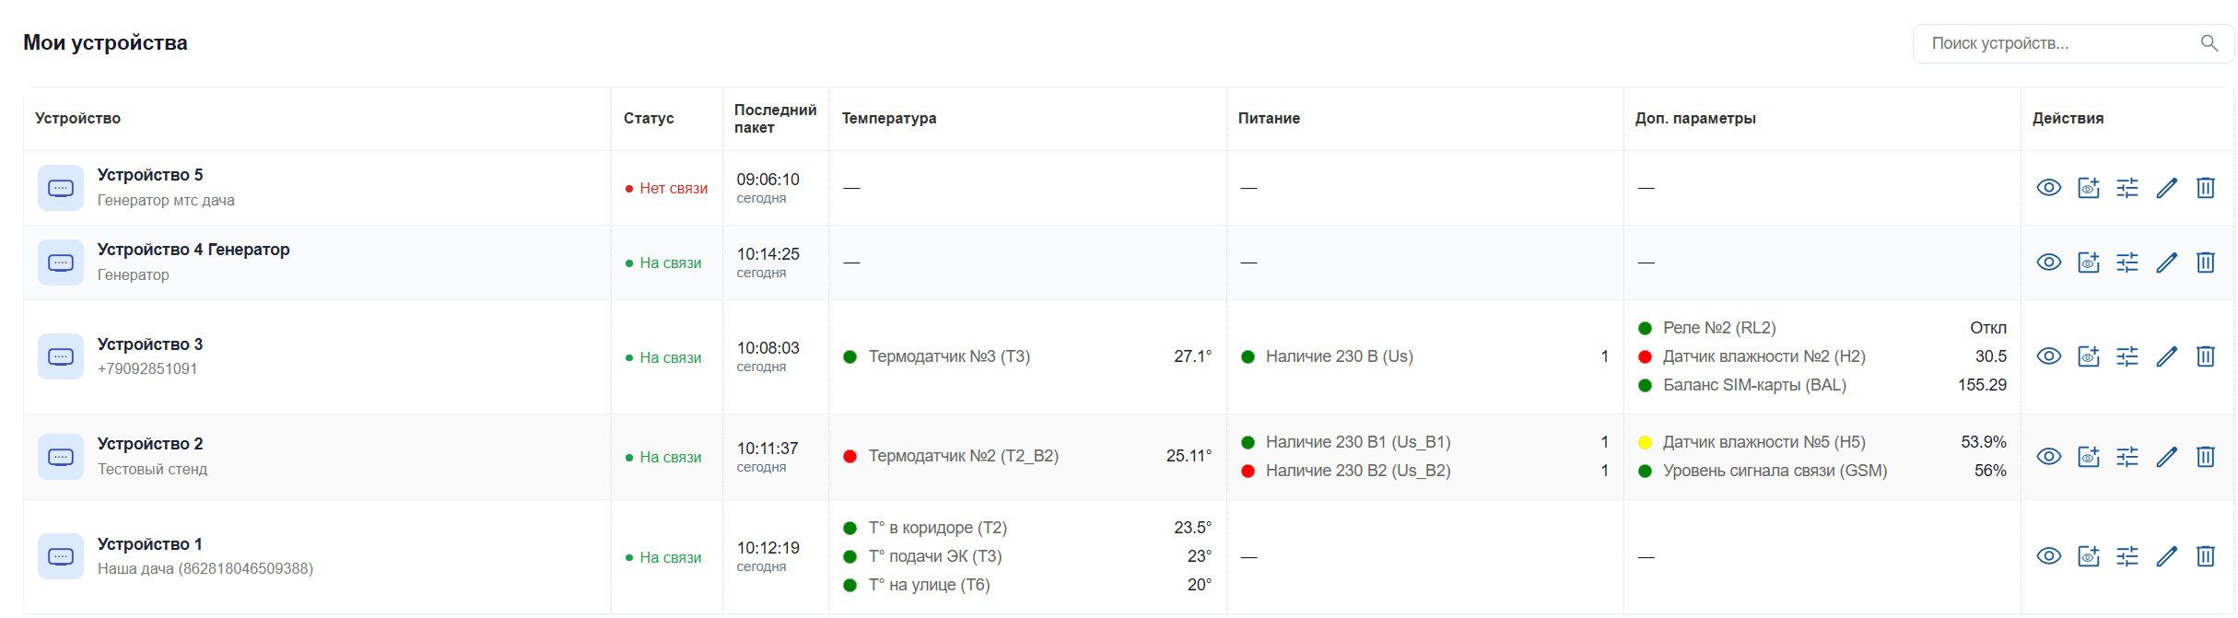Viewport: 2238px width, 618px height.
Task: Click 'На связи' status of Устройство 3
Action: point(663,357)
